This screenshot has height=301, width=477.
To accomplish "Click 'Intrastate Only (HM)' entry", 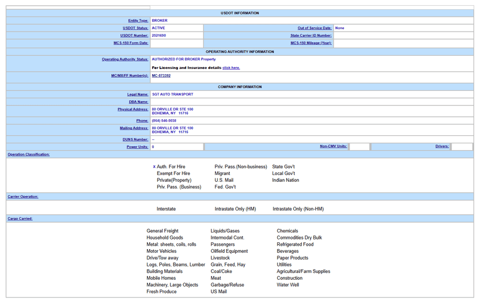I will pos(236,209).
